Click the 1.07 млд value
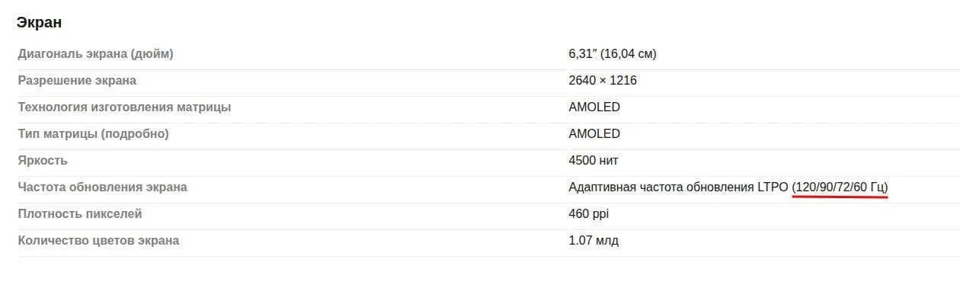 (x=594, y=240)
